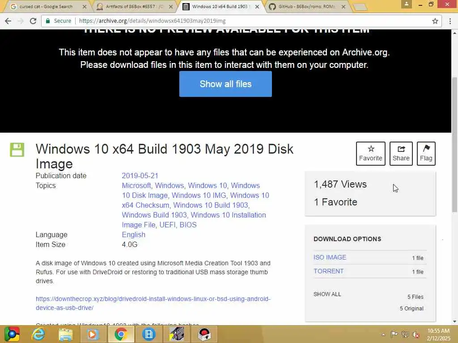Close the Artifacts of 86Box tab
The height and width of the screenshot is (343, 458).
(170, 6)
